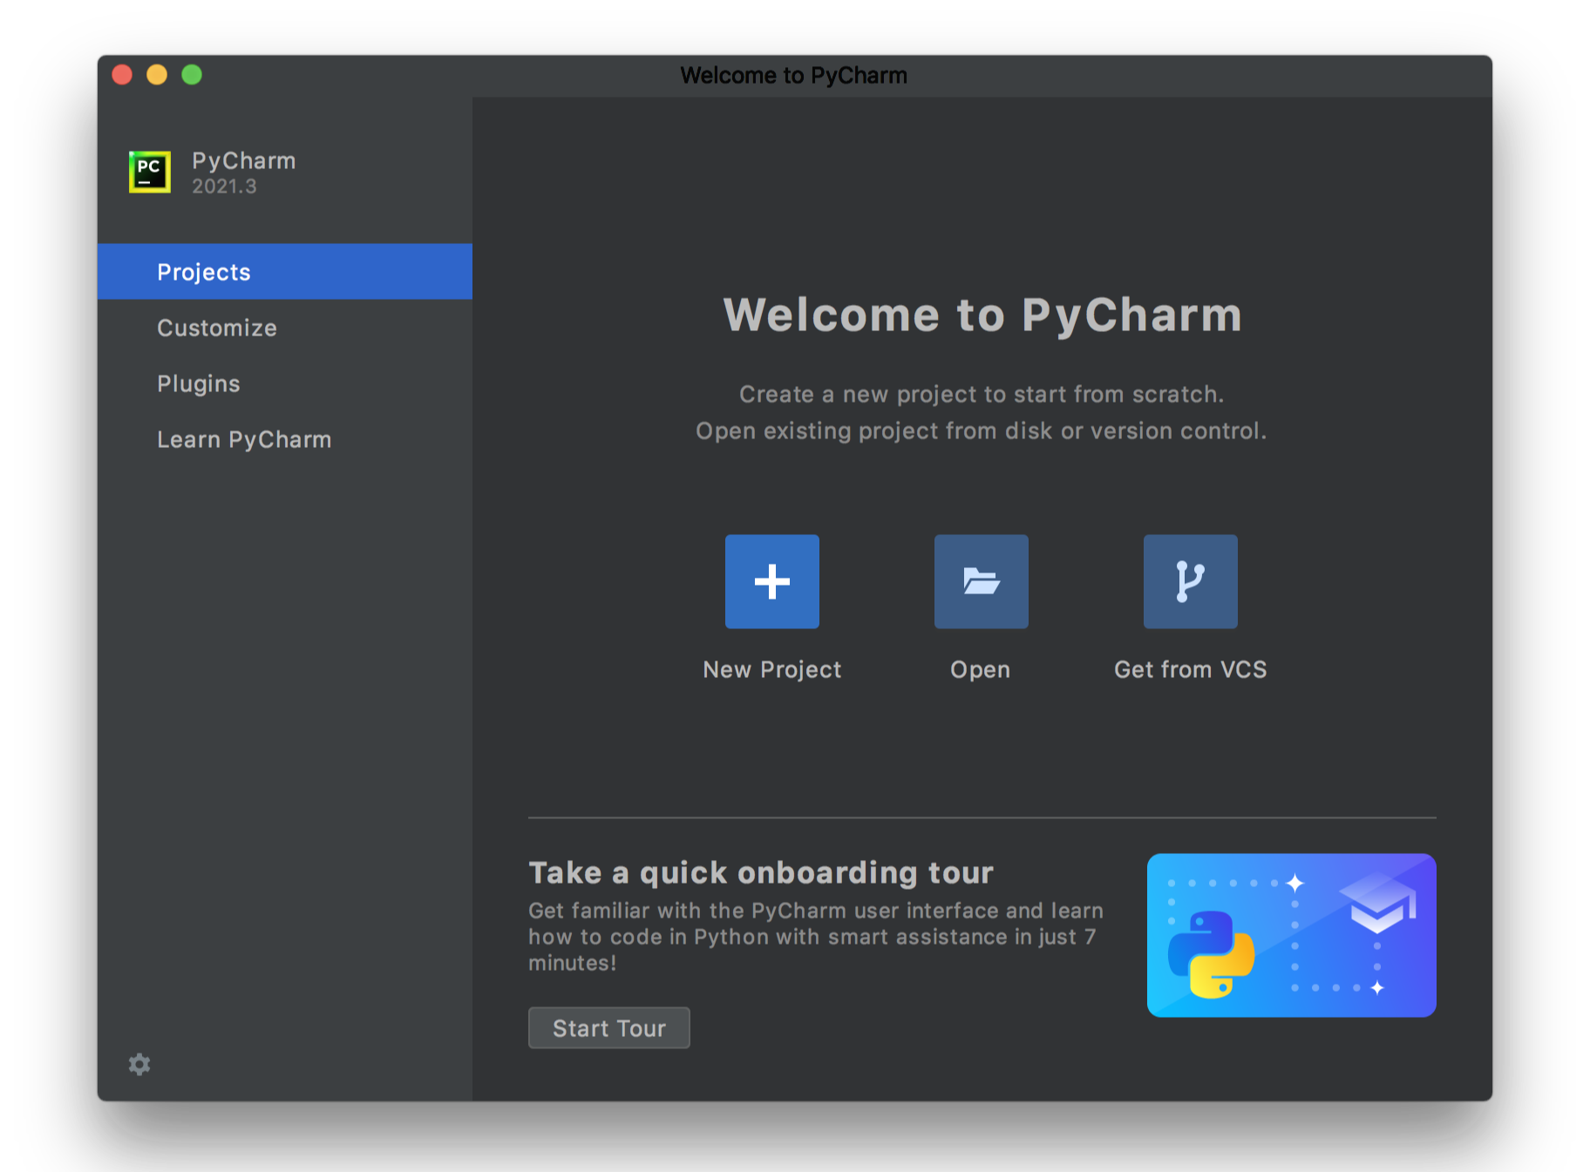The image size is (1590, 1172).
Task: Click the New Project plus icon
Action: pos(771,581)
